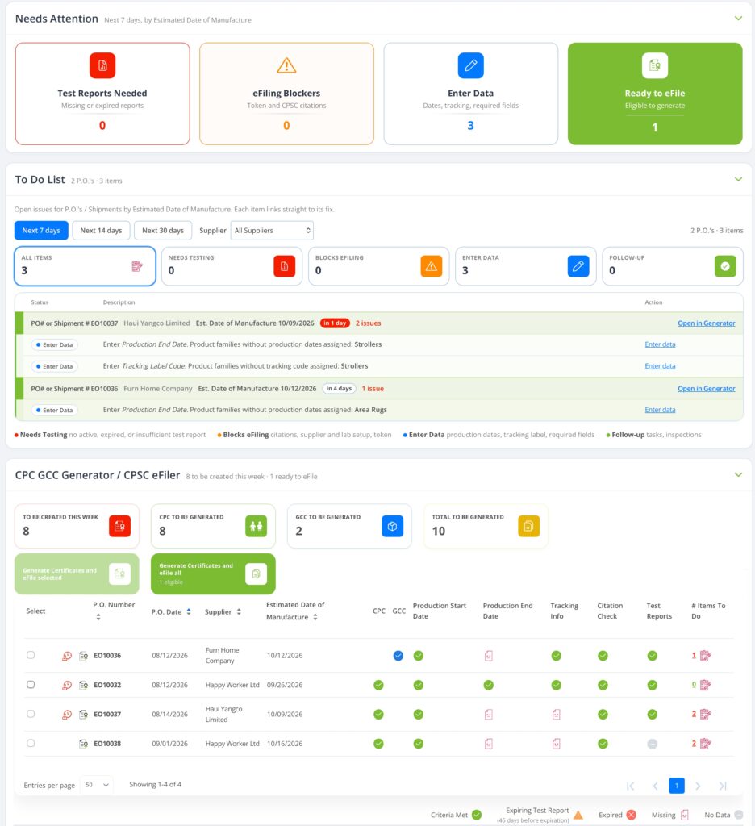Image resolution: width=755 pixels, height=826 pixels.
Task: Click the All Items checklist icon
Action: (x=137, y=266)
